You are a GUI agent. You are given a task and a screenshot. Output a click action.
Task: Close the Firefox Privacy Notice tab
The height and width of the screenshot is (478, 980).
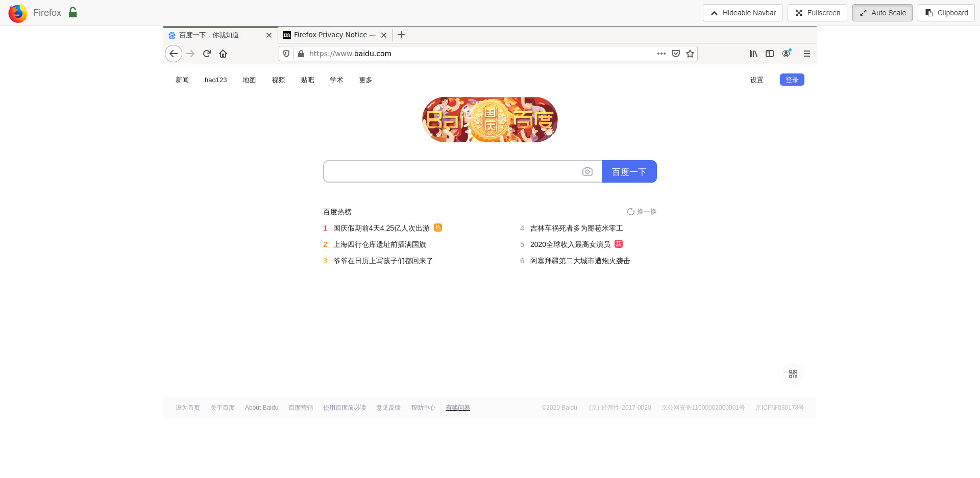[384, 35]
